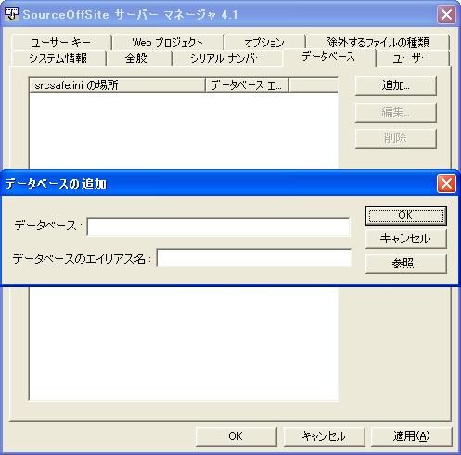
Task: Switch to the Web プロジェクト tab
Action: click(168, 43)
